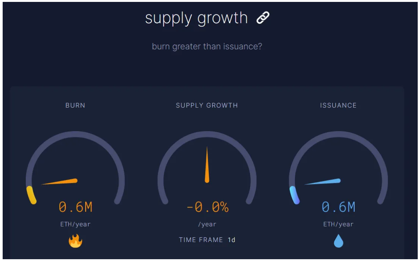Click the burn 0.6M value

[76, 207]
